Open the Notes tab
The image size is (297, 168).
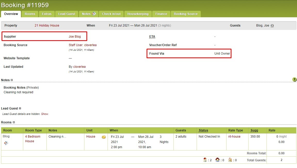click(89, 14)
